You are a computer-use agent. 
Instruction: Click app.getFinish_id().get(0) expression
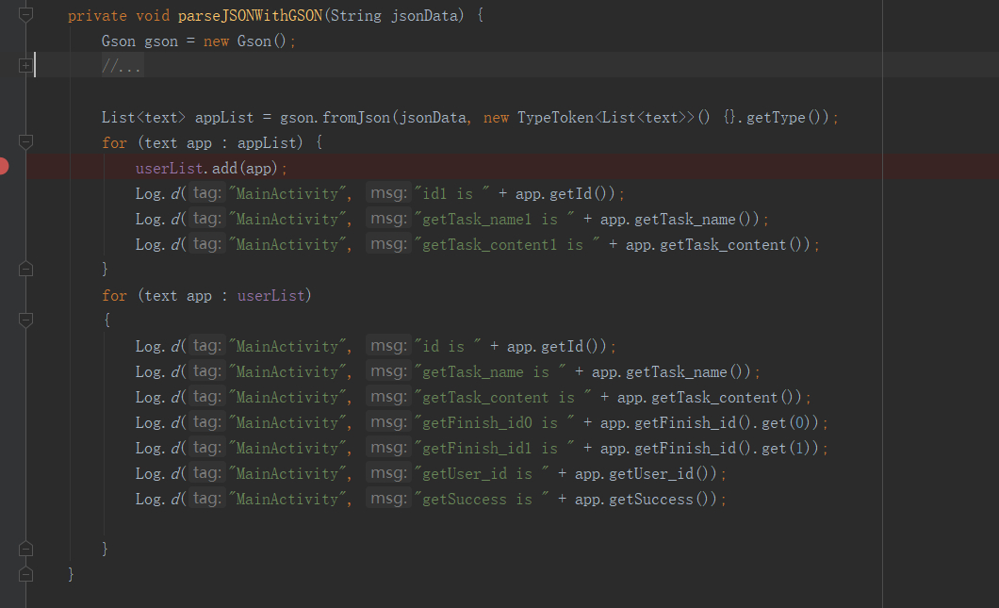click(x=710, y=422)
